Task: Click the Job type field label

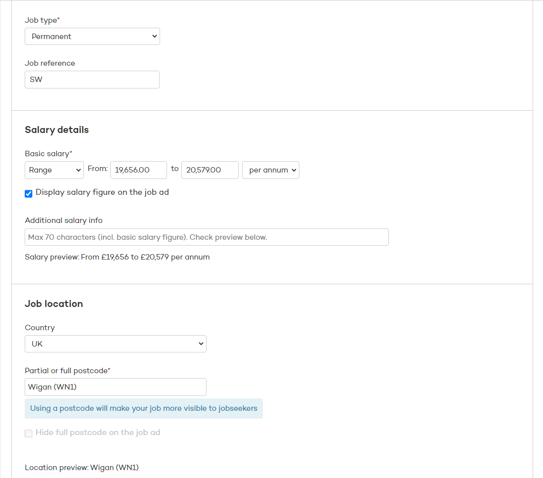Action: [x=42, y=20]
